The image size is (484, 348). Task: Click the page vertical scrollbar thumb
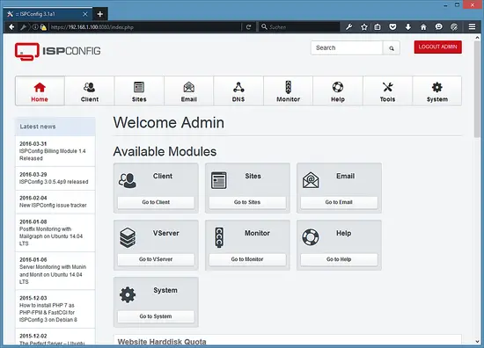click(x=477, y=90)
